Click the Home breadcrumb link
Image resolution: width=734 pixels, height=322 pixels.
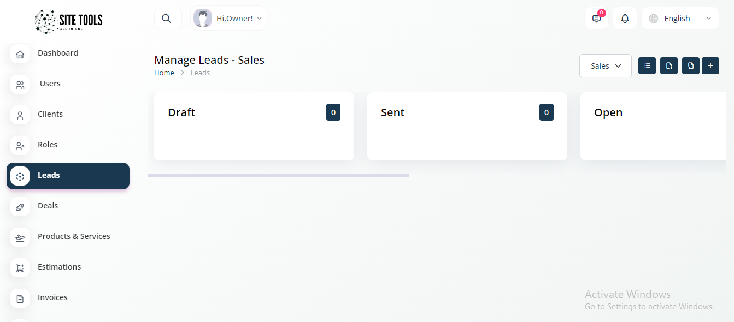pyautogui.click(x=164, y=73)
